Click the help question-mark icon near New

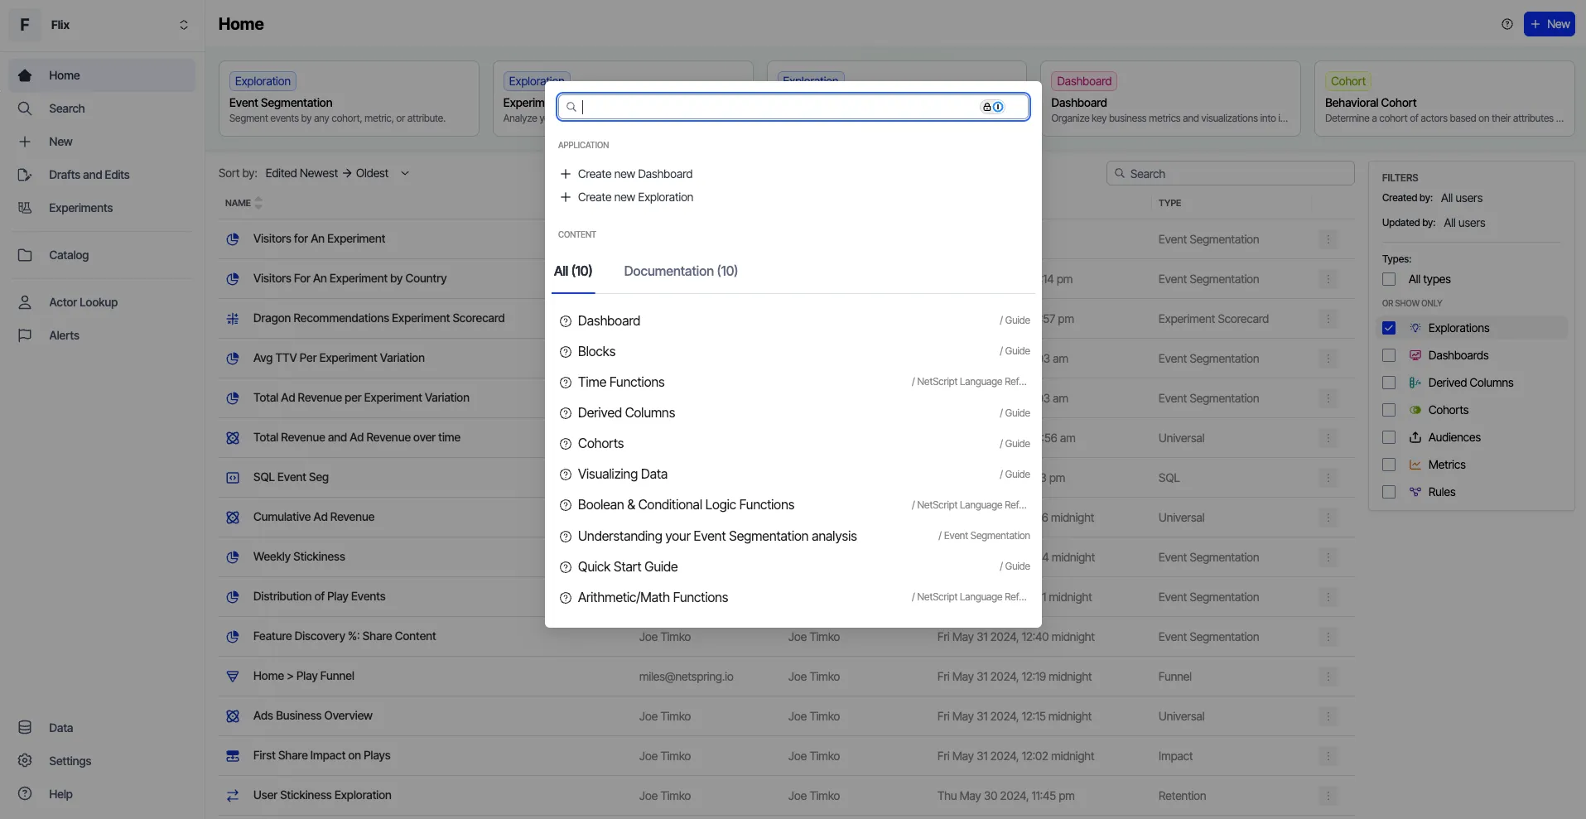1507,24
